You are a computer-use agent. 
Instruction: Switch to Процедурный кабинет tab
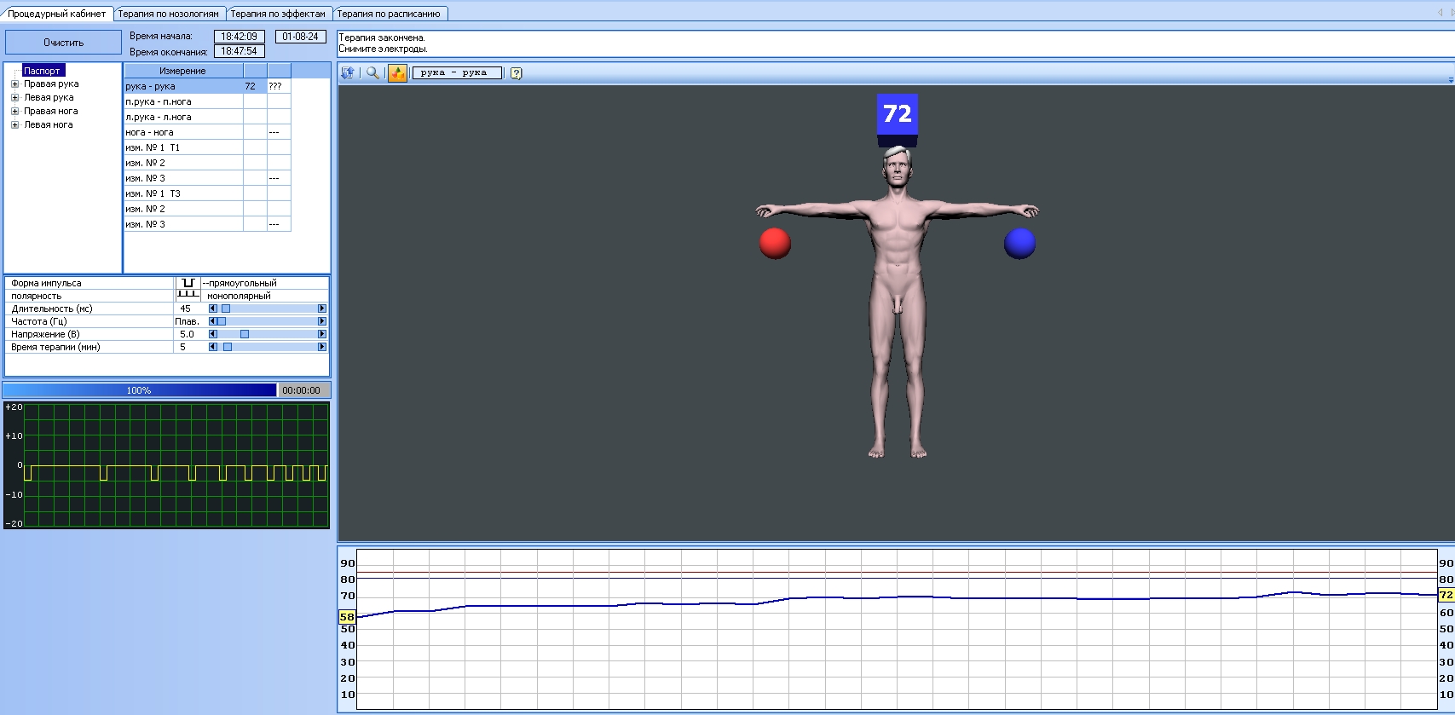point(56,14)
